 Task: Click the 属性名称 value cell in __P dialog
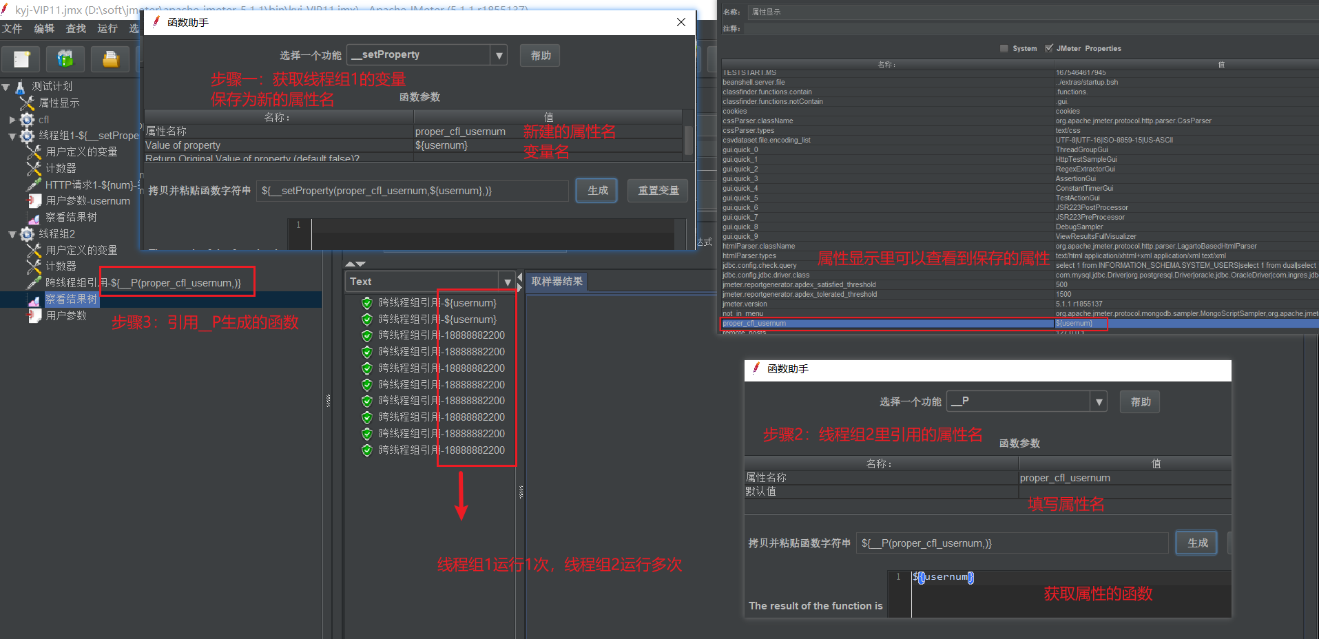[x=1125, y=478]
